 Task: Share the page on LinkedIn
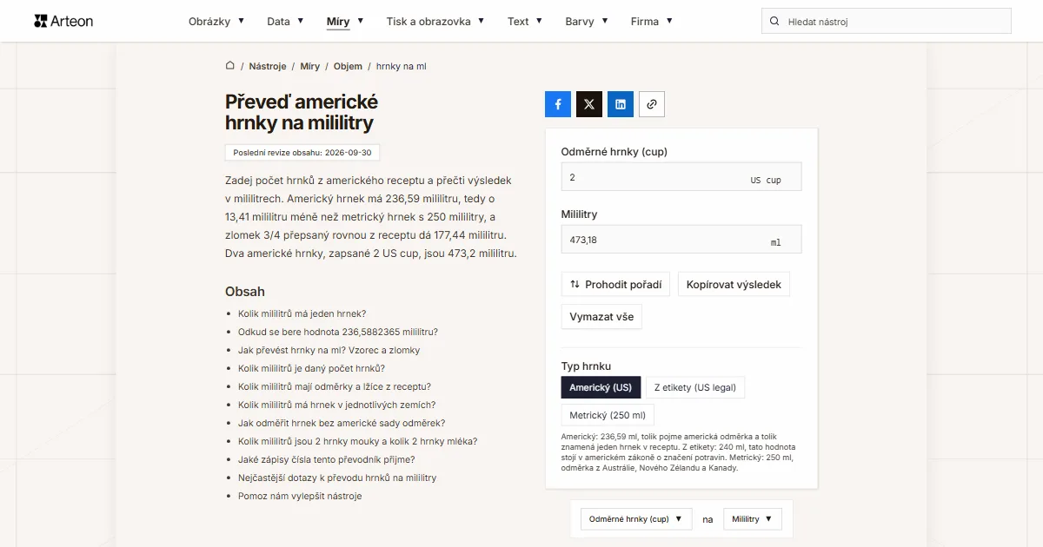click(621, 104)
